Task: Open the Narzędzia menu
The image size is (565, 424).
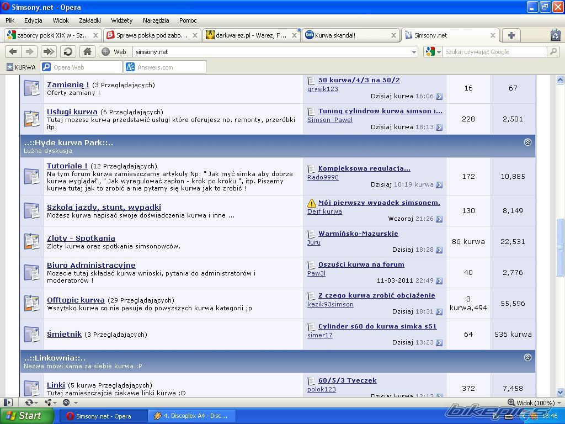Action: click(x=156, y=20)
